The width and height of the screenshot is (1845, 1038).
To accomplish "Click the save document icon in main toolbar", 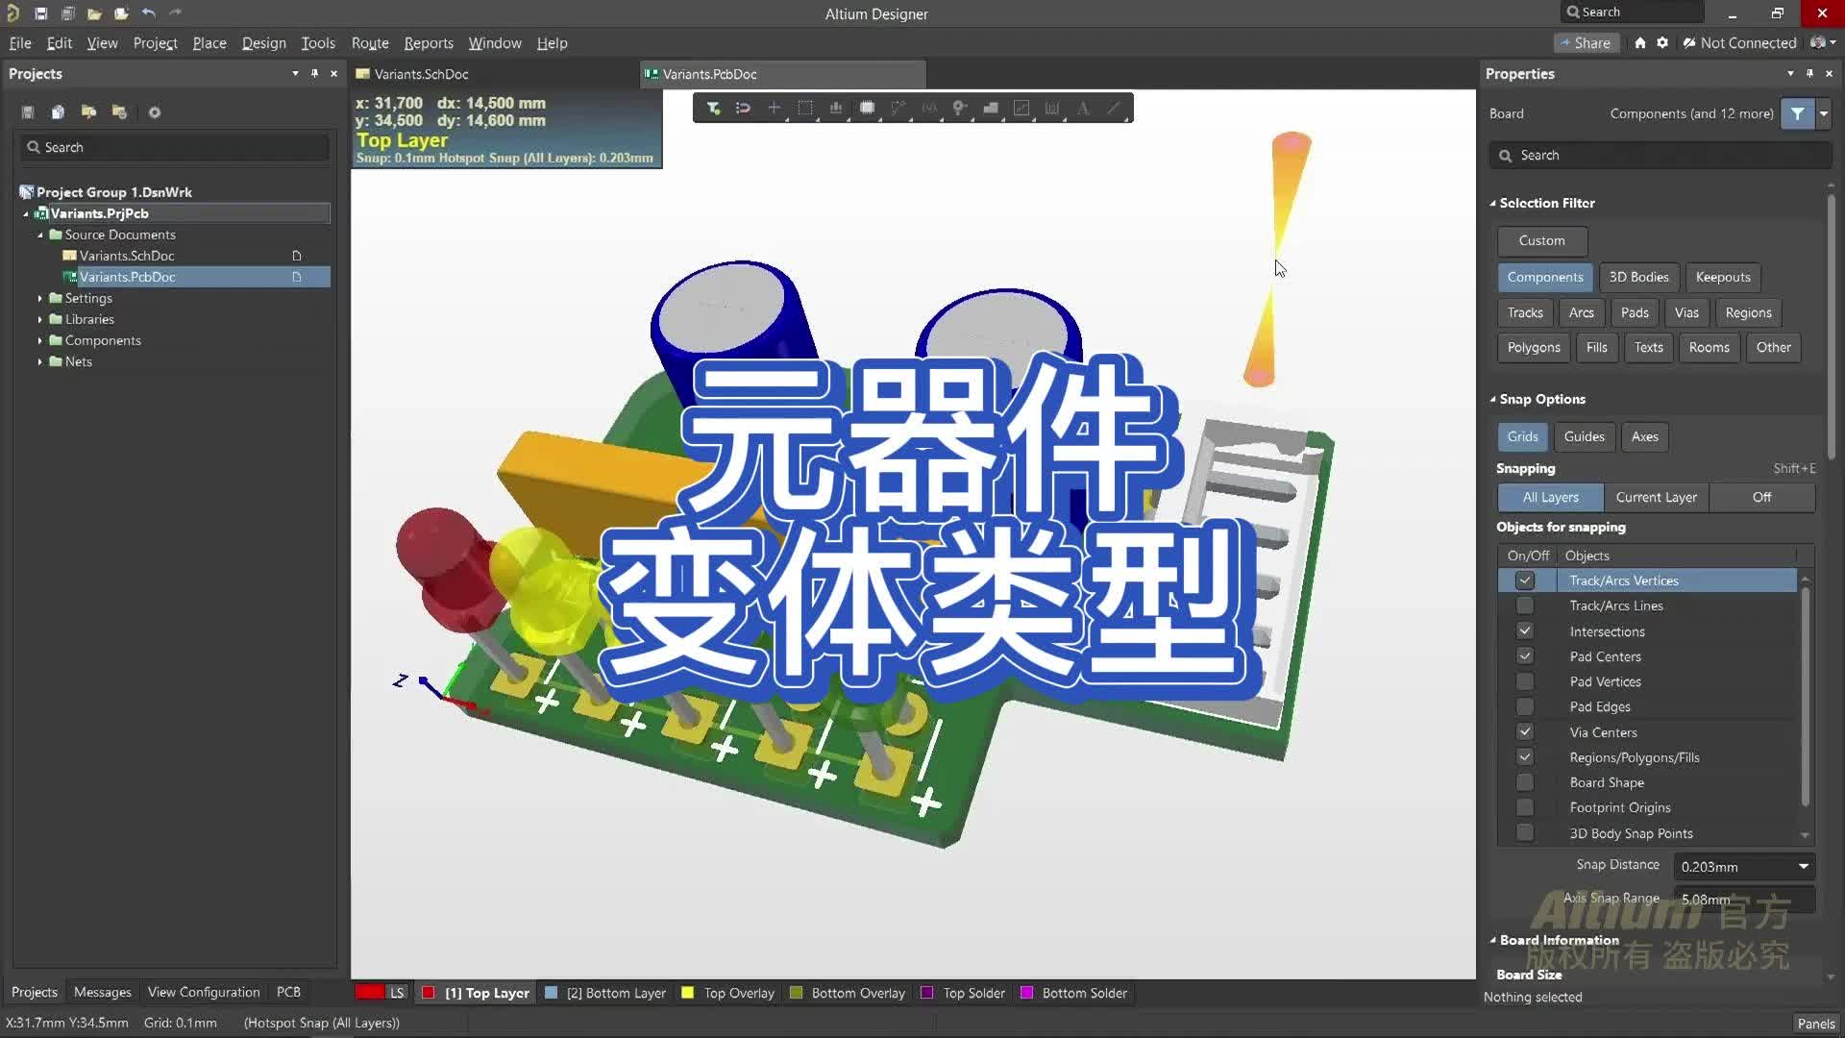I will tap(41, 13).
